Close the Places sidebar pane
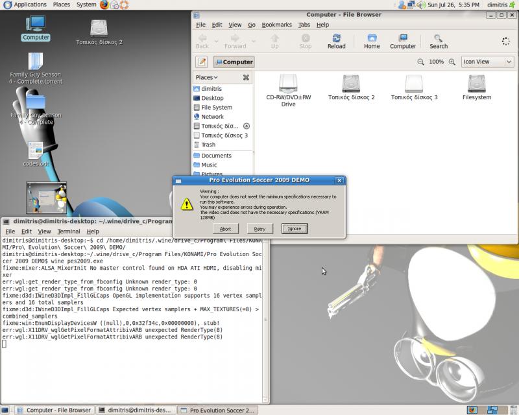Screen dimensions: 519x415 click(x=246, y=77)
